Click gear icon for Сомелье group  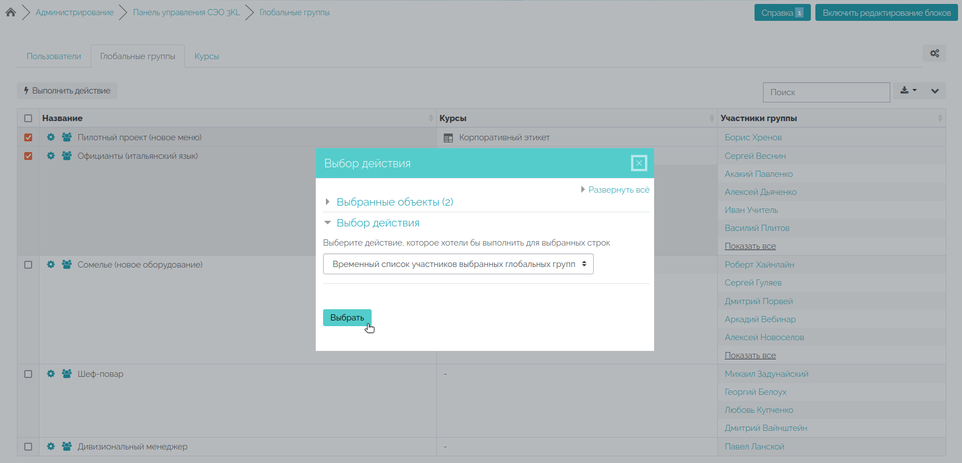51,265
